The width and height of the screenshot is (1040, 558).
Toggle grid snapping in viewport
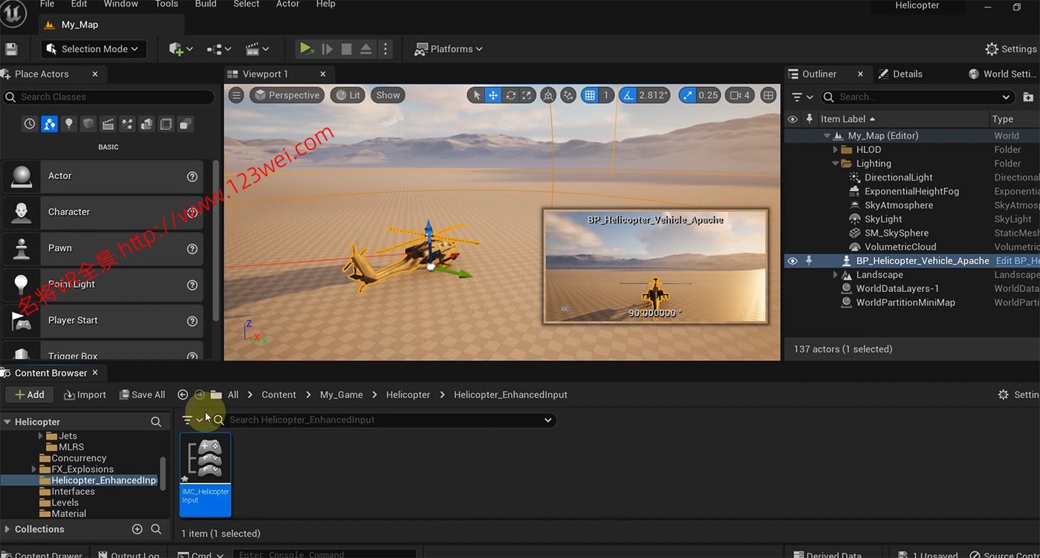pyautogui.click(x=590, y=95)
